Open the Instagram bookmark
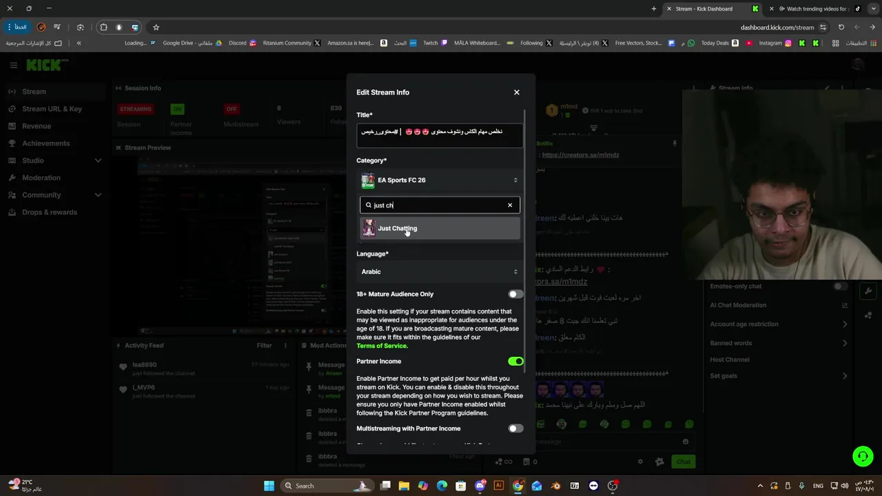This screenshot has width=882, height=496. click(x=775, y=43)
